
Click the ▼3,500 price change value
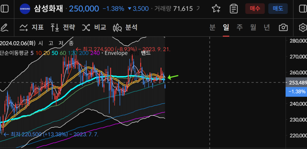pos(138,9)
